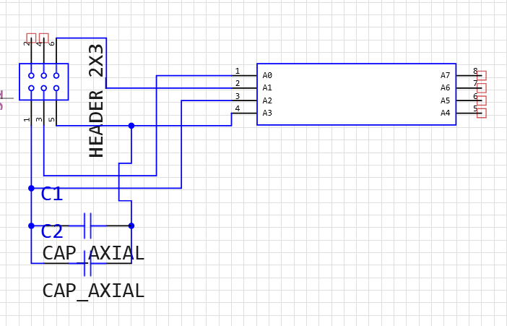Screen dimensions: 507x326
Task: Select pin number 3 beside A2
Action: coord(238,96)
